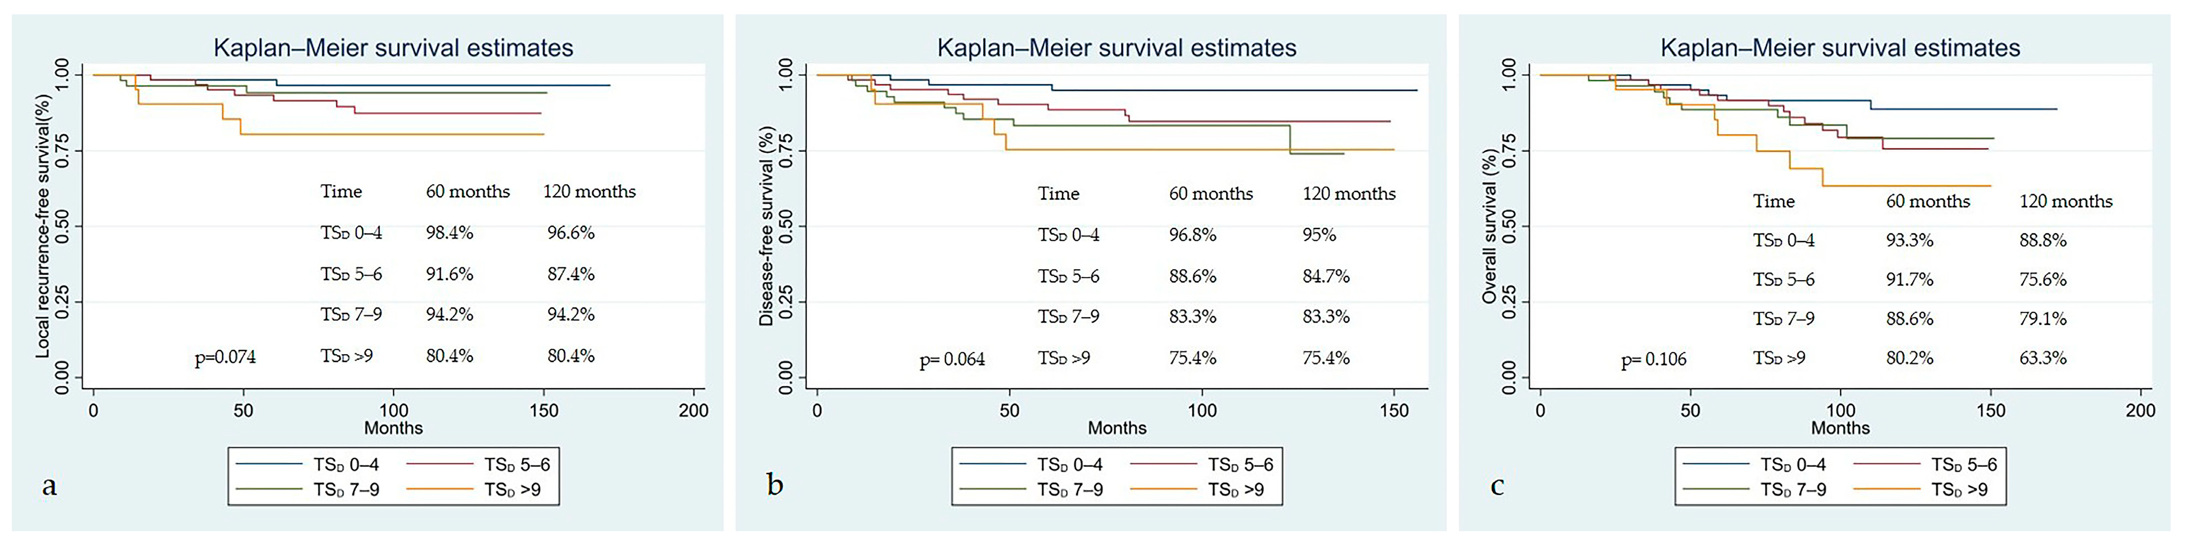Click the "Months" x-axis label in the middle plot
Viewport: 2187px width, 548px height.
point(1117,427)
